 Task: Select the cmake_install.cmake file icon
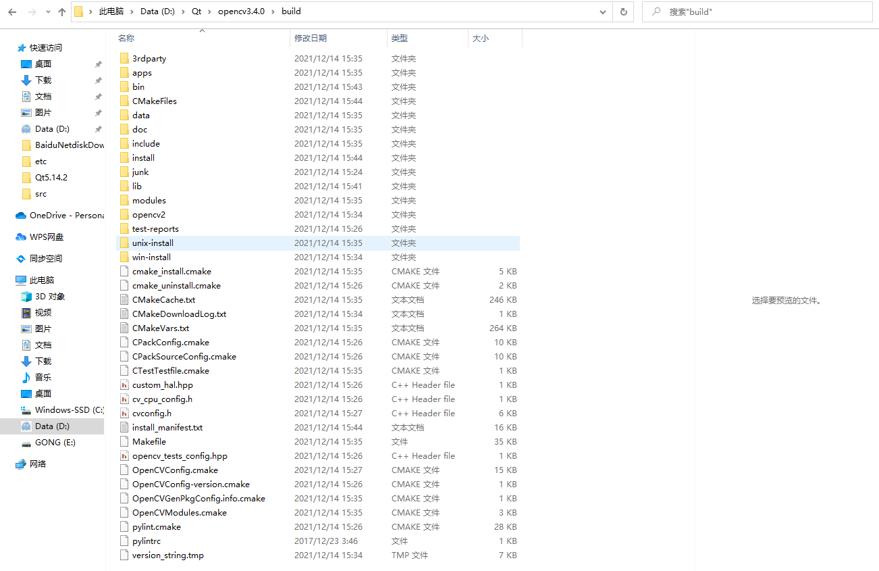click(x=124, y=272)
